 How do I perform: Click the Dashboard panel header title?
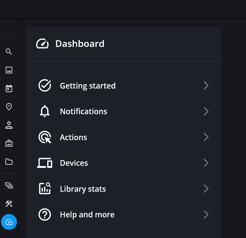80,44
